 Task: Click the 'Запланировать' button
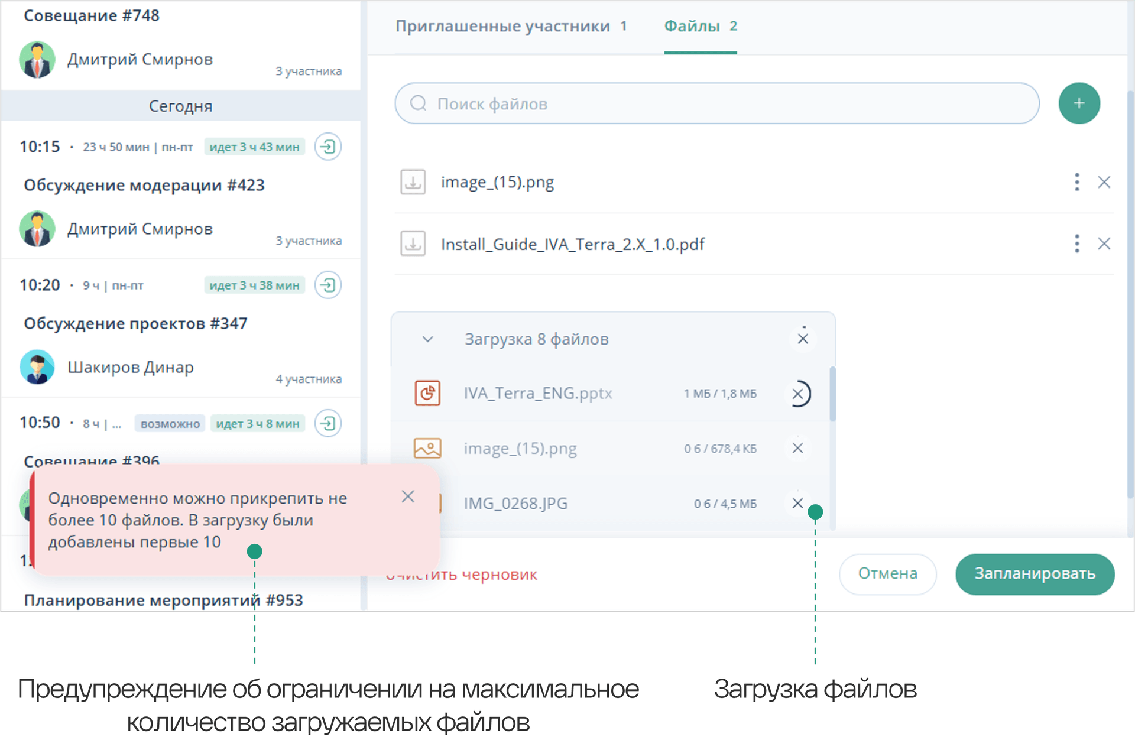click(x=1035, y=574)
